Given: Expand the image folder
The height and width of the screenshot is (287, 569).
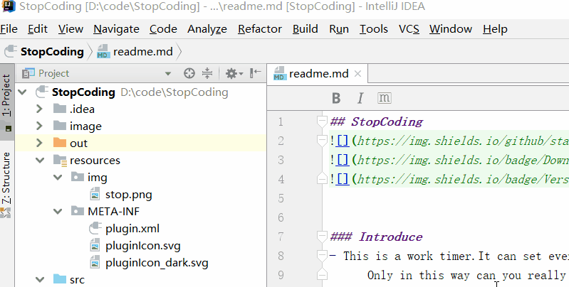Looking at the screenshot, I should [40, 126].
